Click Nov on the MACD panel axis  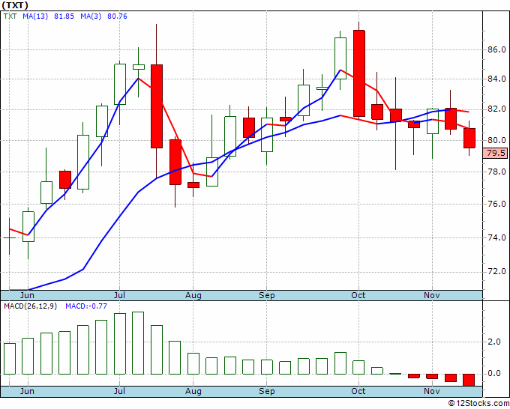click(431, 391)
